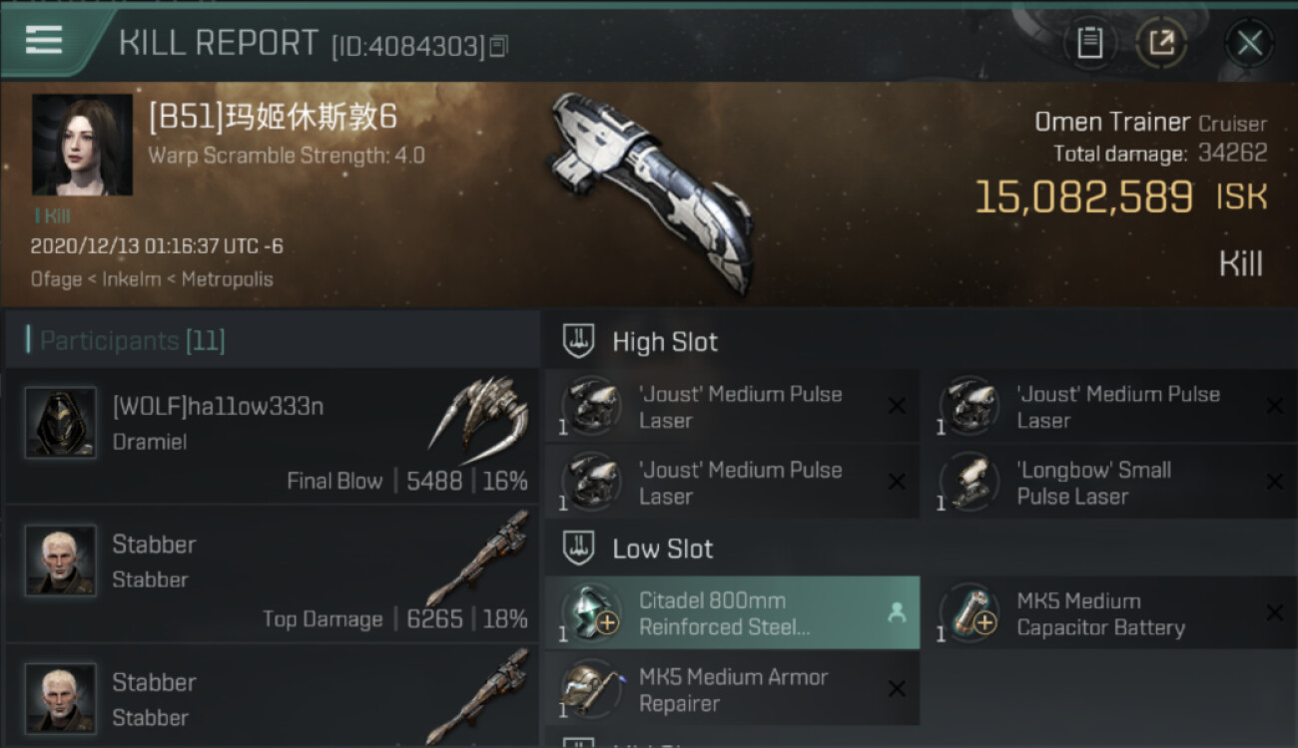Open the hamburger menu icon
This screenshot has width=1298, height=748.
click(44, 40)
